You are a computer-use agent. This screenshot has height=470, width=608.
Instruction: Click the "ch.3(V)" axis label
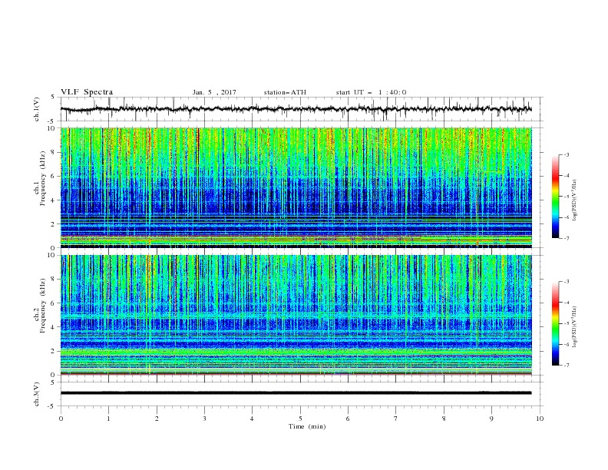37,394
